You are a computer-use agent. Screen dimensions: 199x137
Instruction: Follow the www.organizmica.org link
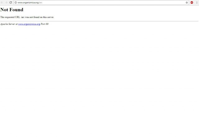[x=29, y=24]
